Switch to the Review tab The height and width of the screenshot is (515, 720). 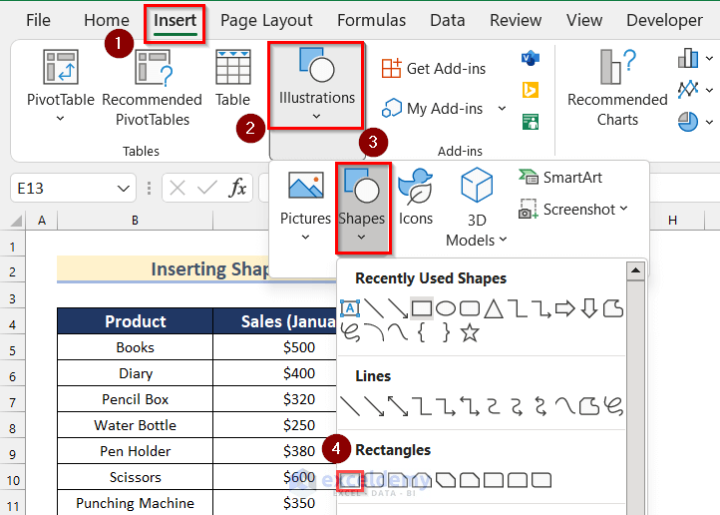coord(516,20)
